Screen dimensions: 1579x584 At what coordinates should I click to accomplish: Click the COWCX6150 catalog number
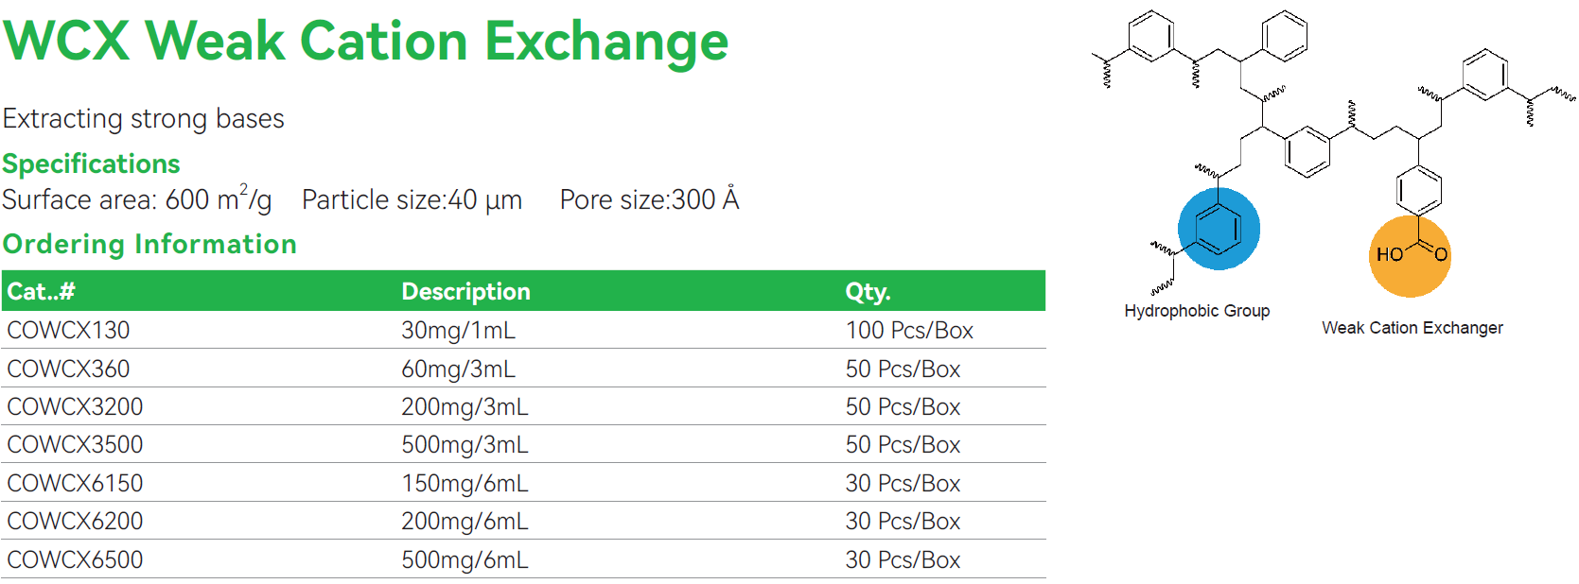click(x=75, y=483)
